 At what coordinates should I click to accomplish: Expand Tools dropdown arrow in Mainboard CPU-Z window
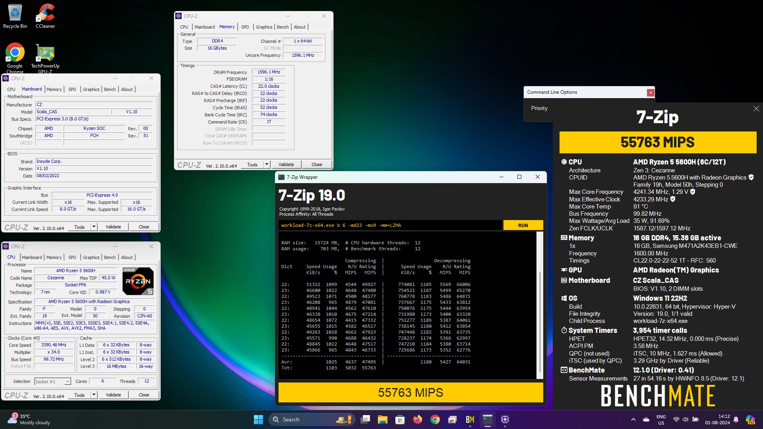[94, 227]
